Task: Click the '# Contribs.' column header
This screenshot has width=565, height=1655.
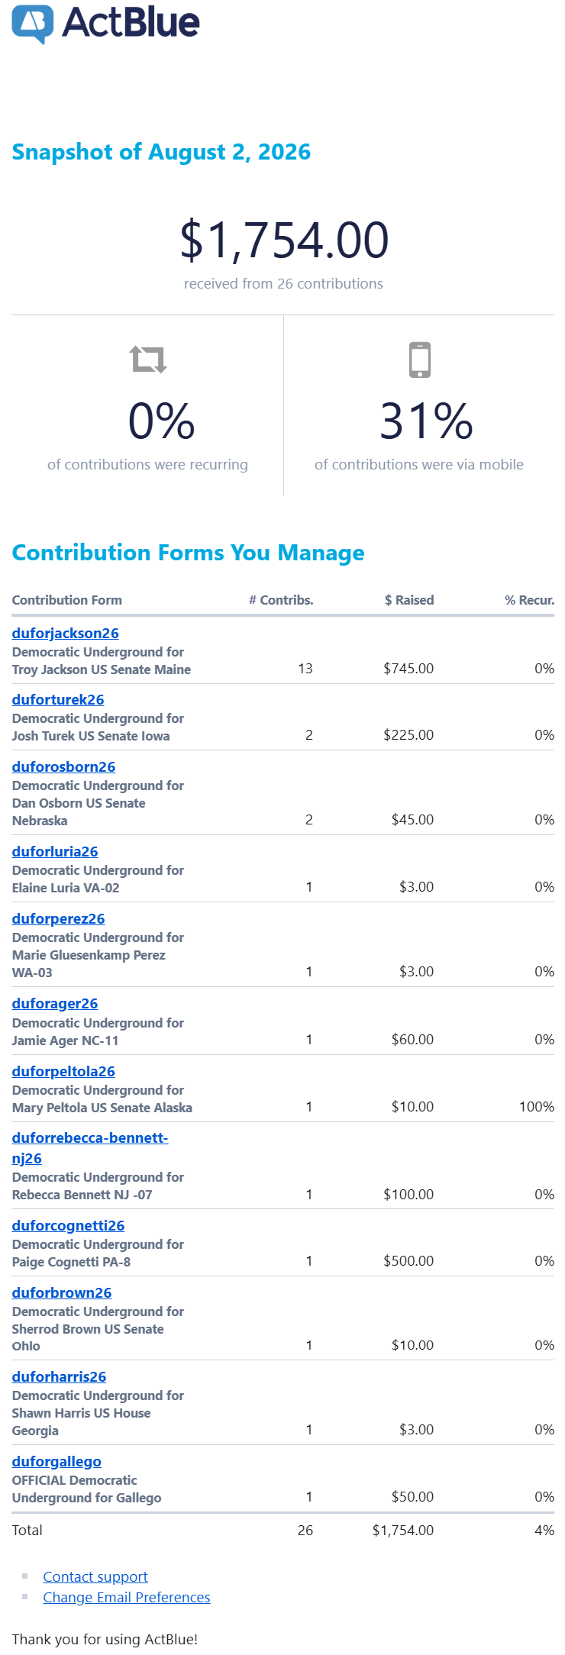Action: point(281,600)
